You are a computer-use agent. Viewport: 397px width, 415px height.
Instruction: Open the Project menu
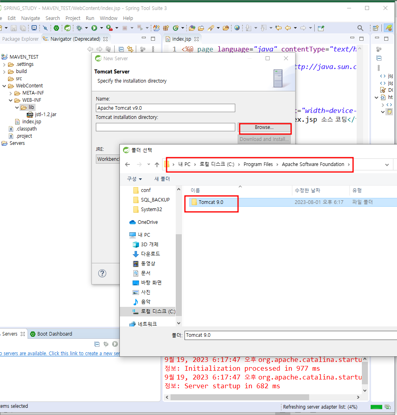(x=73, y=18)
